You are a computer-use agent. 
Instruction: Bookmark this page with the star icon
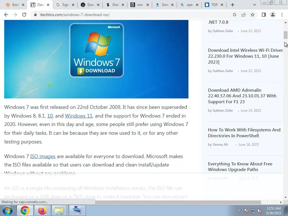(x=253, y=15)
